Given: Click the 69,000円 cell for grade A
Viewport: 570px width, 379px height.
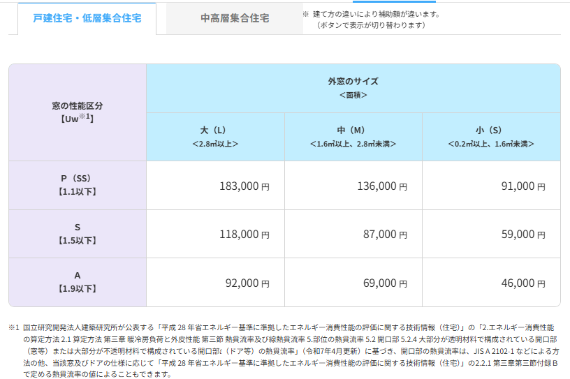Looking at the screenshot, I should [353, 283].
